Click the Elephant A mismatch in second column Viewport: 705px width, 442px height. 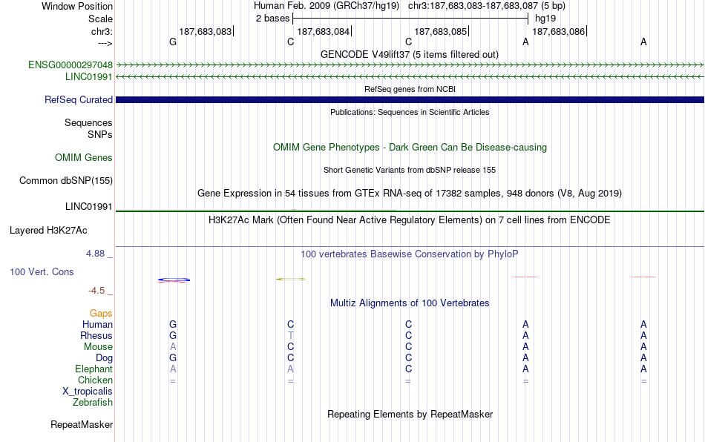(290, 369)
